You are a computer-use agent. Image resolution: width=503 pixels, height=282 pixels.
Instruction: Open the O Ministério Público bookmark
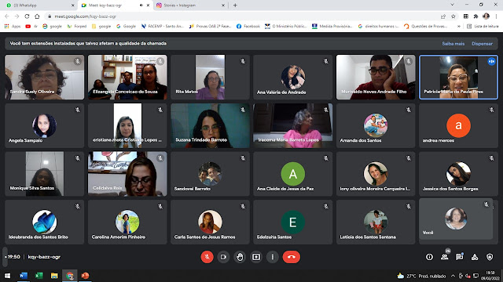tap(285, 26)
